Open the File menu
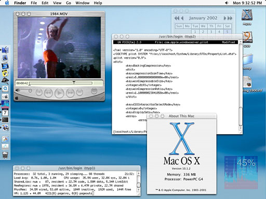The height and width of the screenshot is (199, 266). (34, 3)
